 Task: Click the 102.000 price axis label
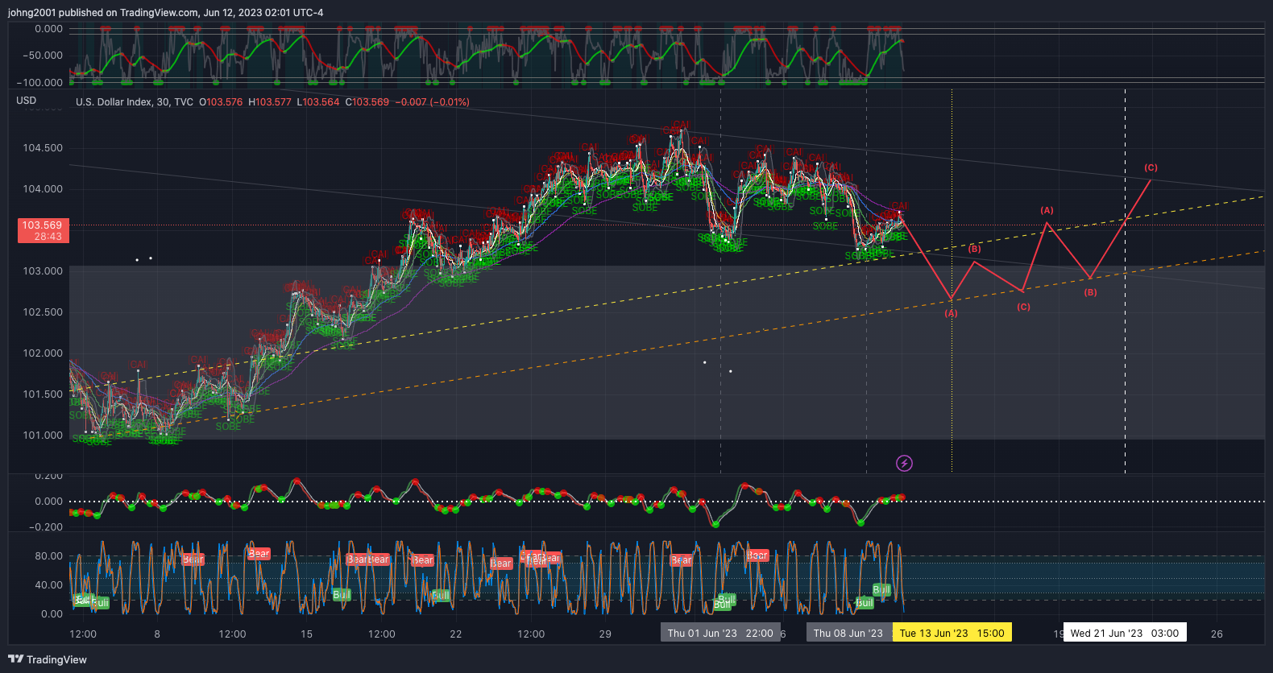tap(43, 353)
